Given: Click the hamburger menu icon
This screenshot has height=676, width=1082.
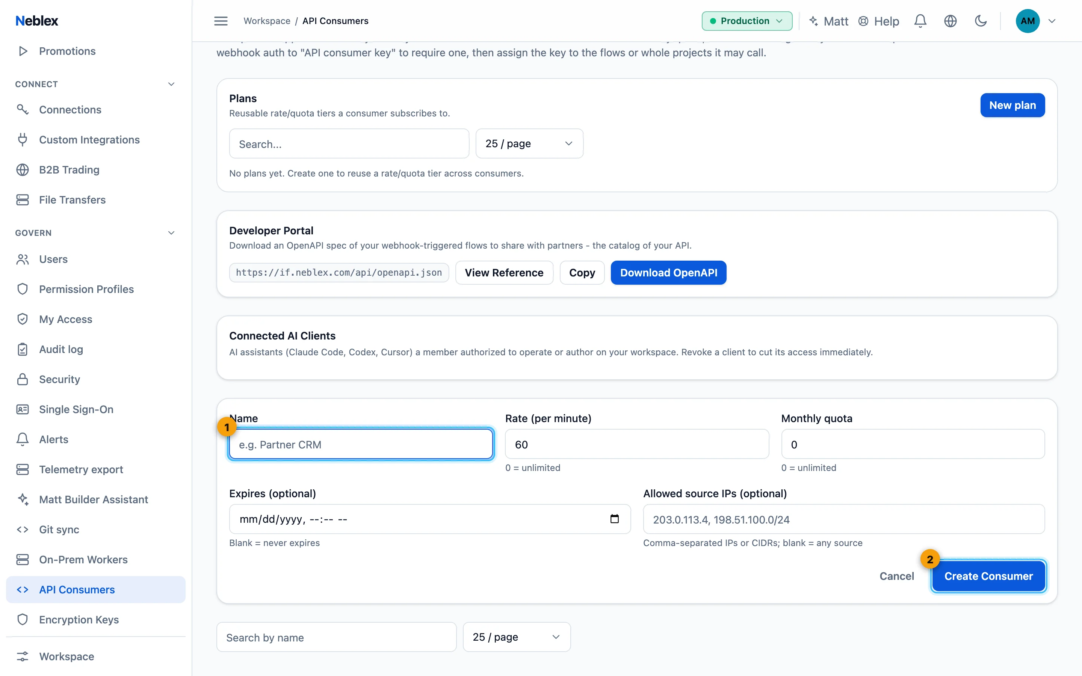Looking at the screenshot, I should coord(221,21).
